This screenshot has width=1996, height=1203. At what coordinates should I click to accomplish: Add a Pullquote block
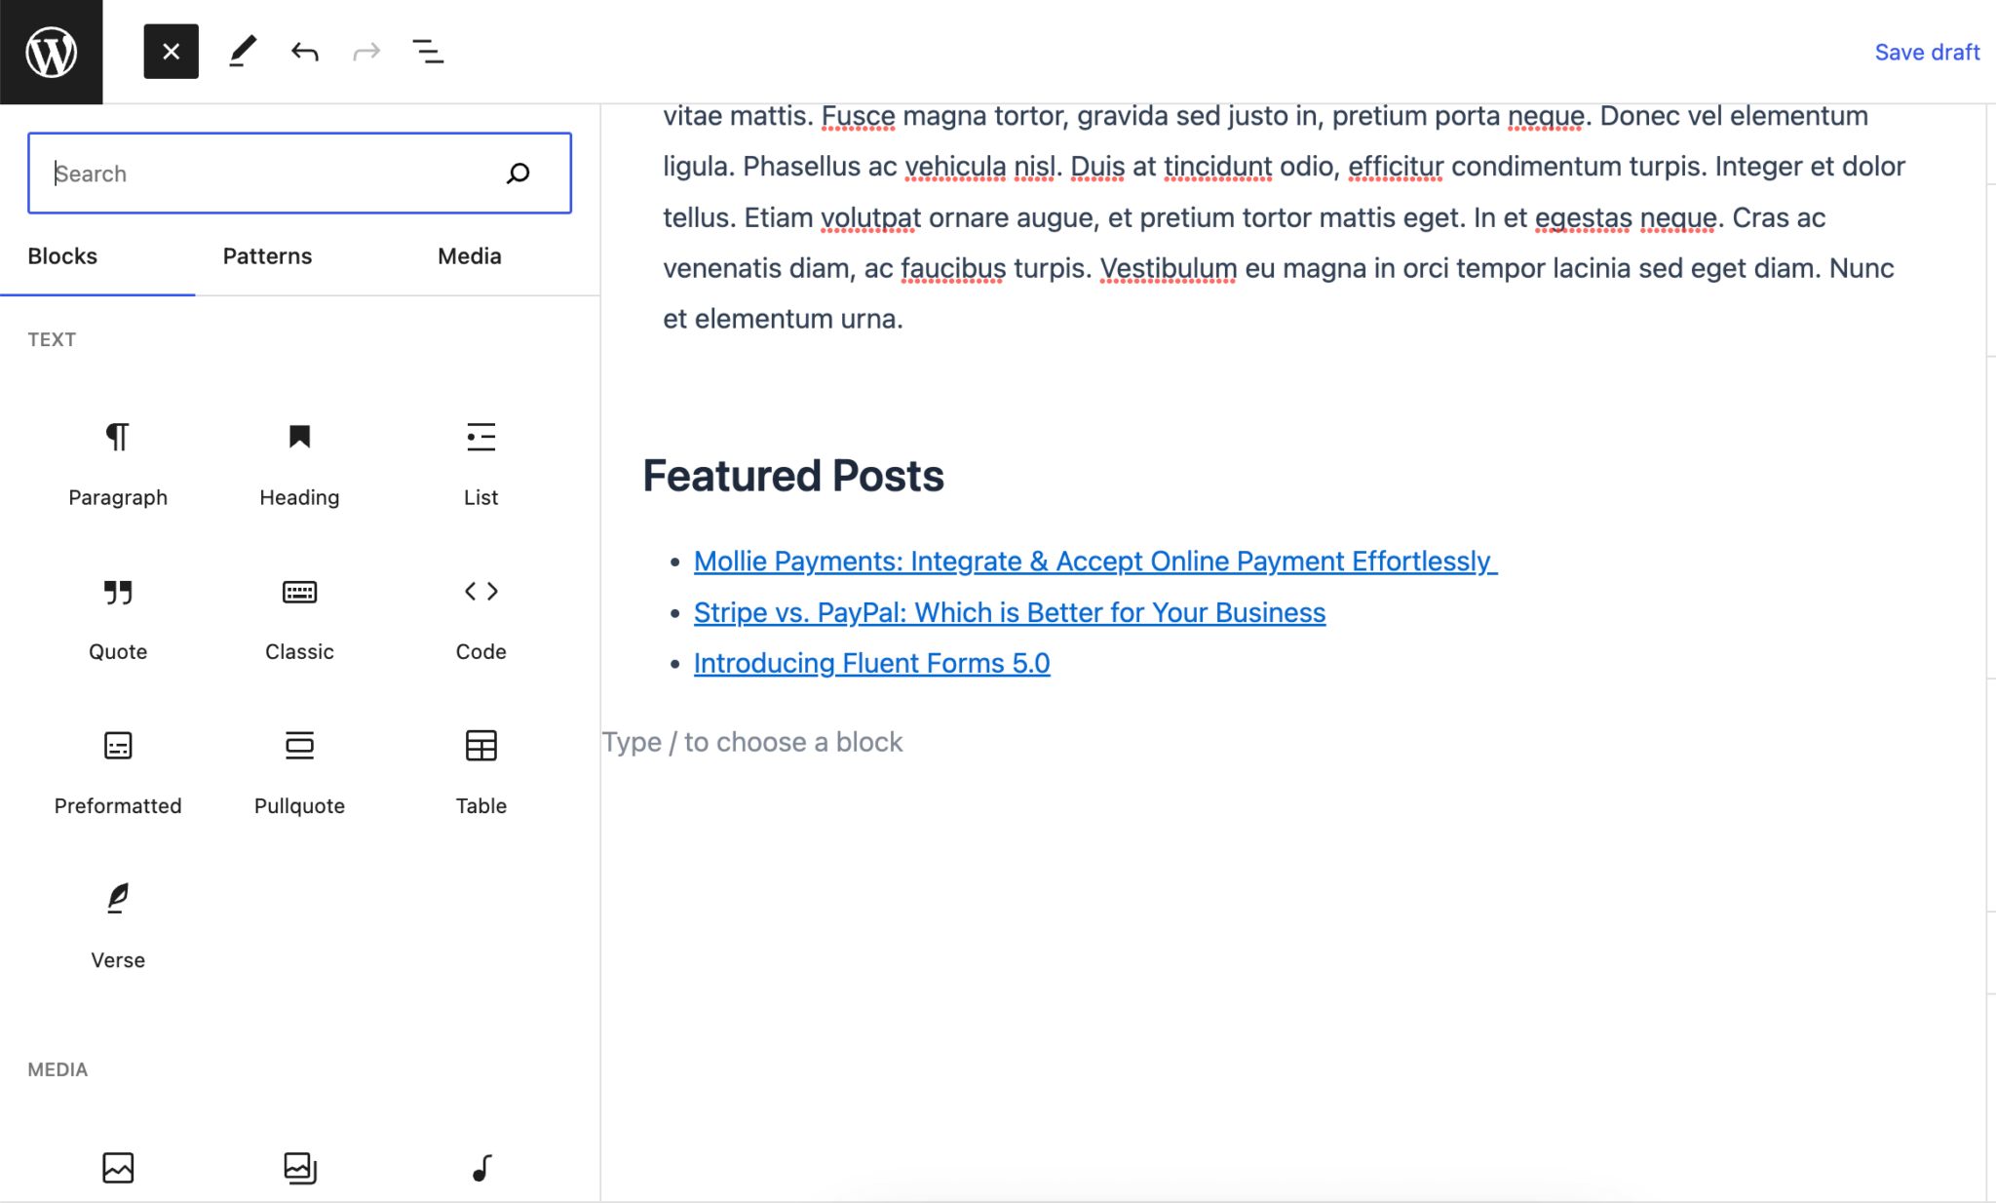pyautogui.click(x=299, y=770)
